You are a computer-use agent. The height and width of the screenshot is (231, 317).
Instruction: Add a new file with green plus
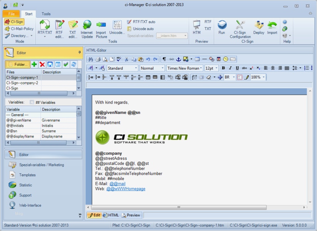pos(34,64)
